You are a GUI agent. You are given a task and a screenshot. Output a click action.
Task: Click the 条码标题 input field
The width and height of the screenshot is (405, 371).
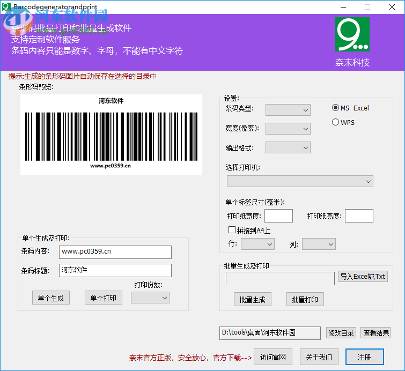point(115,270)
